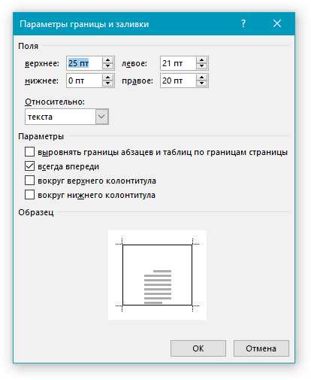Enable выровнять границы абзацев и таблиц checkbox
Viewport: 311px width, 380px height.
[29, 152]
